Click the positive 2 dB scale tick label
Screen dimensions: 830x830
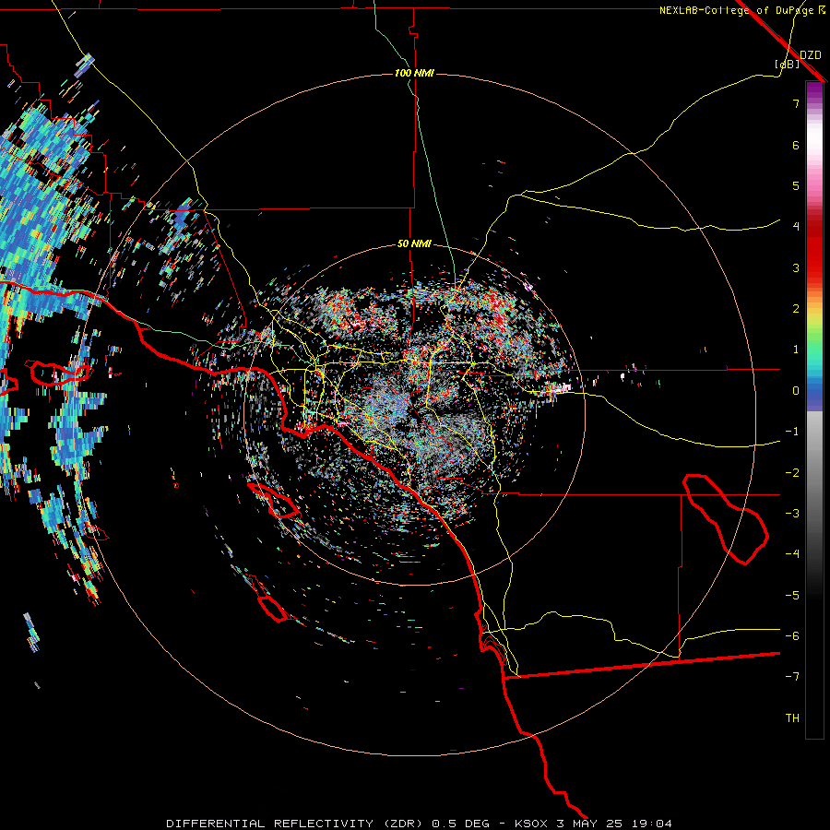pos(796,309)
